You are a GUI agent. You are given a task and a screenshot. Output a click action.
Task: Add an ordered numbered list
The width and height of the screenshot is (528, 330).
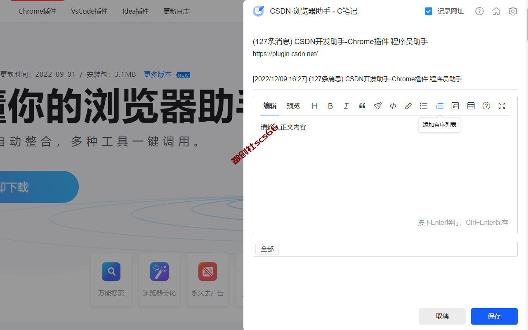click(x=439, y=106)
